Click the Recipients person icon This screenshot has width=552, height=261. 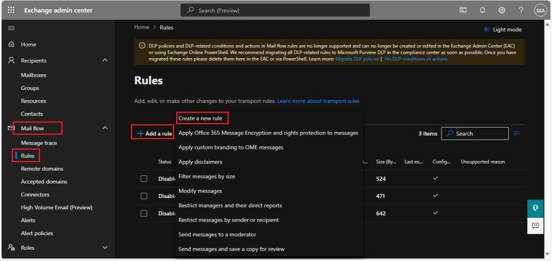(x=11, y=60)
